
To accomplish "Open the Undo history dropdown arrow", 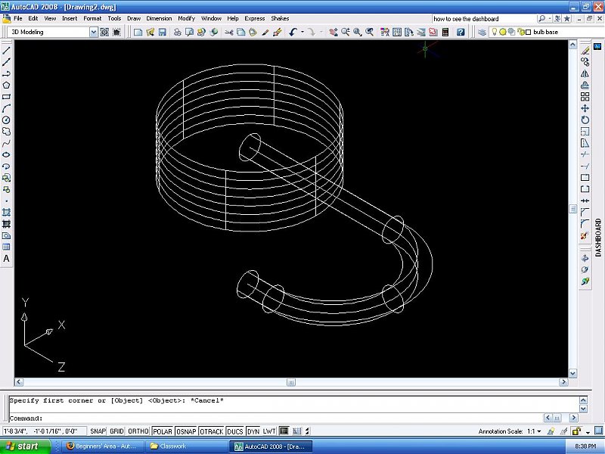I will 302,32.
